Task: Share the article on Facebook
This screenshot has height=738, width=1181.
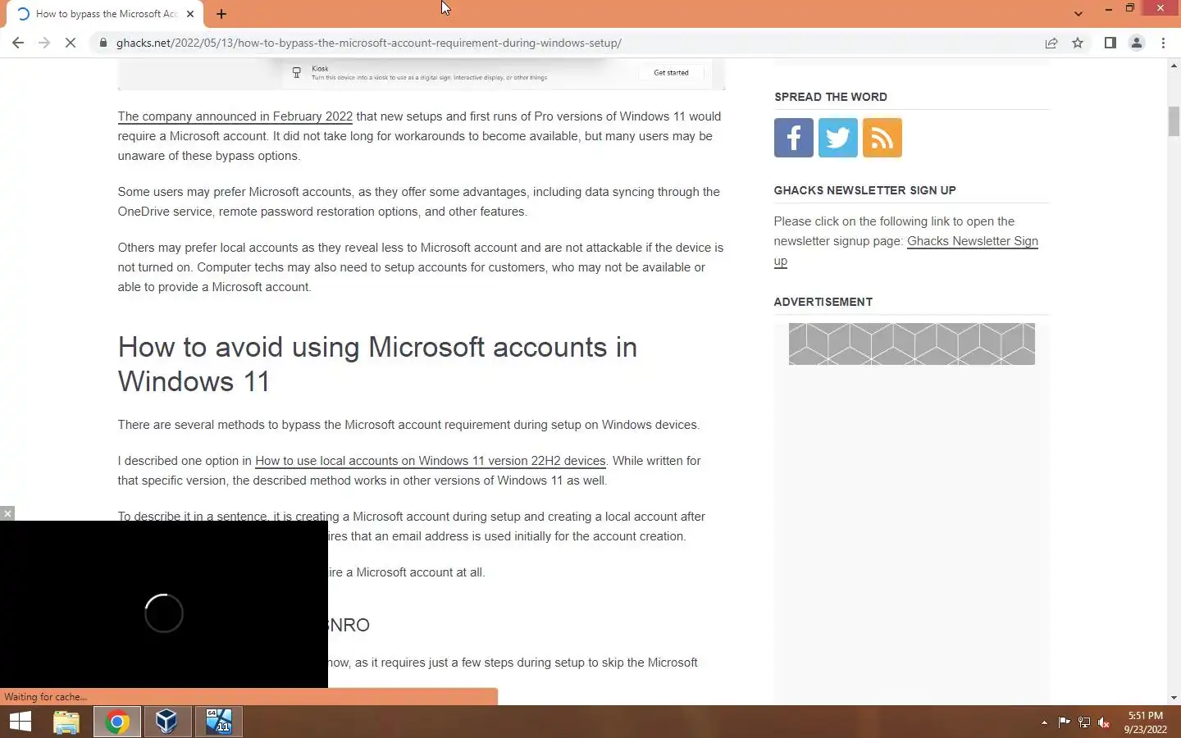Action: click(794, 138)
